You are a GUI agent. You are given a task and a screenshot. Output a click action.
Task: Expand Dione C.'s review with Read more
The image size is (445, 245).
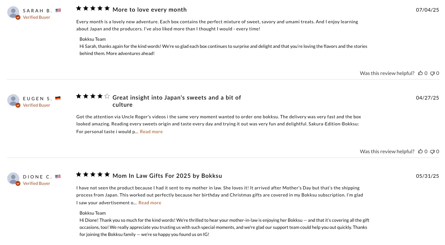coord(150,203)
